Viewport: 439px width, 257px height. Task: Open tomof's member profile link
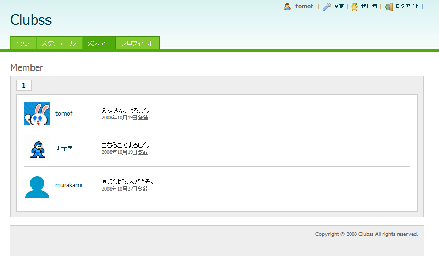click(64, 114)
